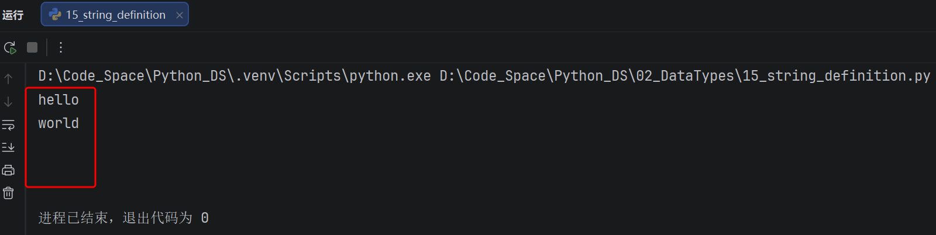The width and height of the screenshot is (936, 235).
Task: Click the 进程已结束 status message
Action: tap(74, 218)
